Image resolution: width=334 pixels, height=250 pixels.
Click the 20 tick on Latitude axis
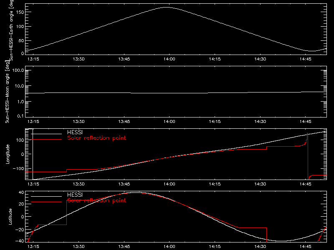click(21, 204)
